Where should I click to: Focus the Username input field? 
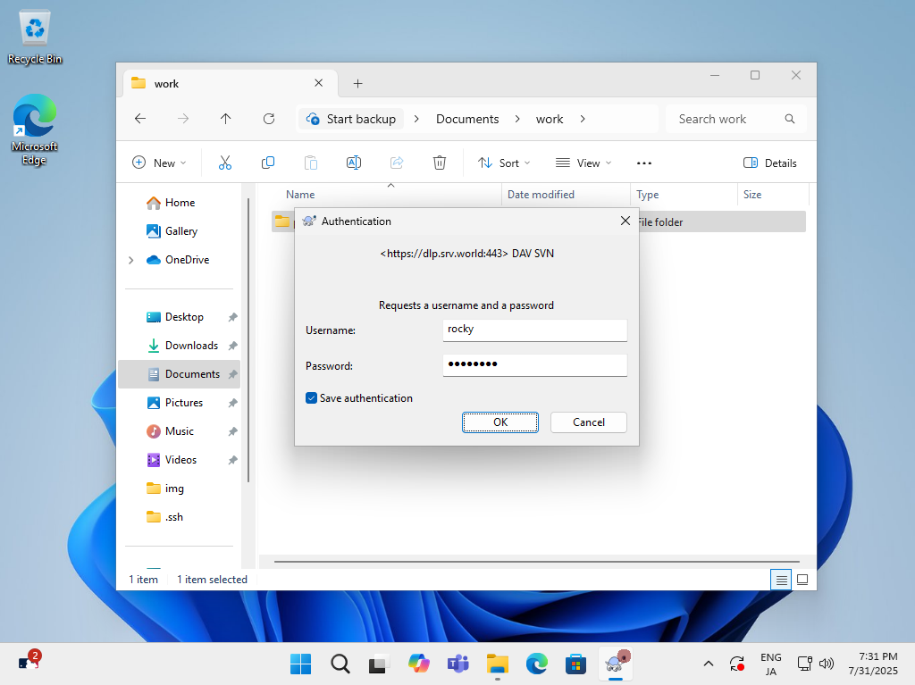point(534,330)
